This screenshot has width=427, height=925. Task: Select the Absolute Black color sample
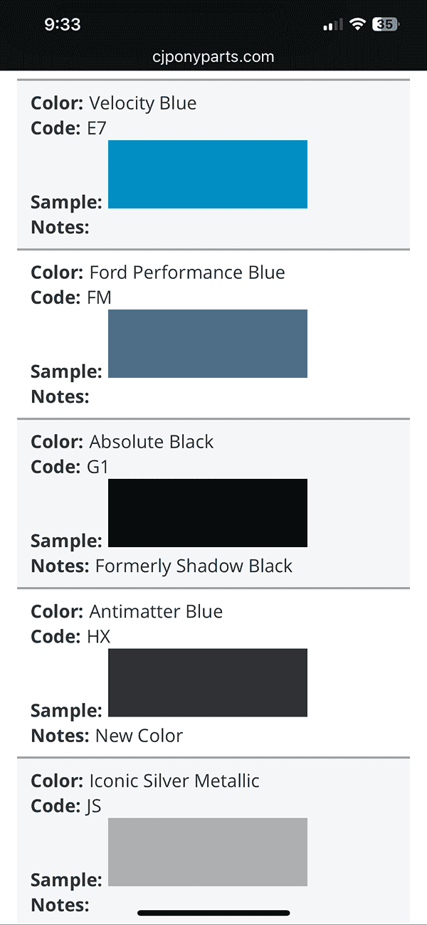click(208, 513)
